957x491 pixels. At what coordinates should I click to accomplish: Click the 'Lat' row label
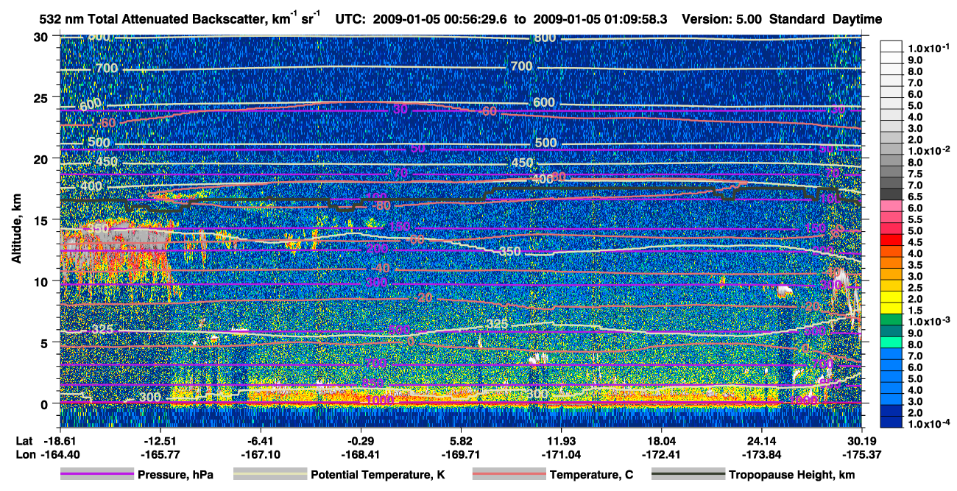coord(24,441)
